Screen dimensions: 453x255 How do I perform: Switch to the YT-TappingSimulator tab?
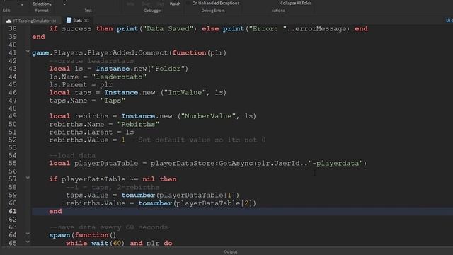[31, 21]
